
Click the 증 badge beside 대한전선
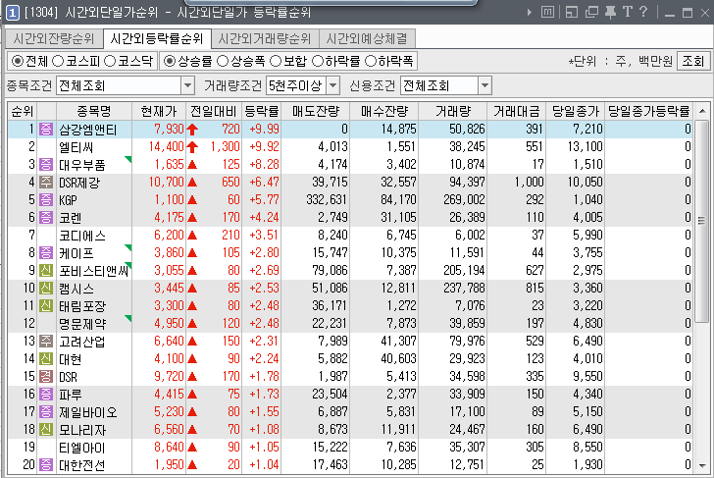tap(46, 465)
